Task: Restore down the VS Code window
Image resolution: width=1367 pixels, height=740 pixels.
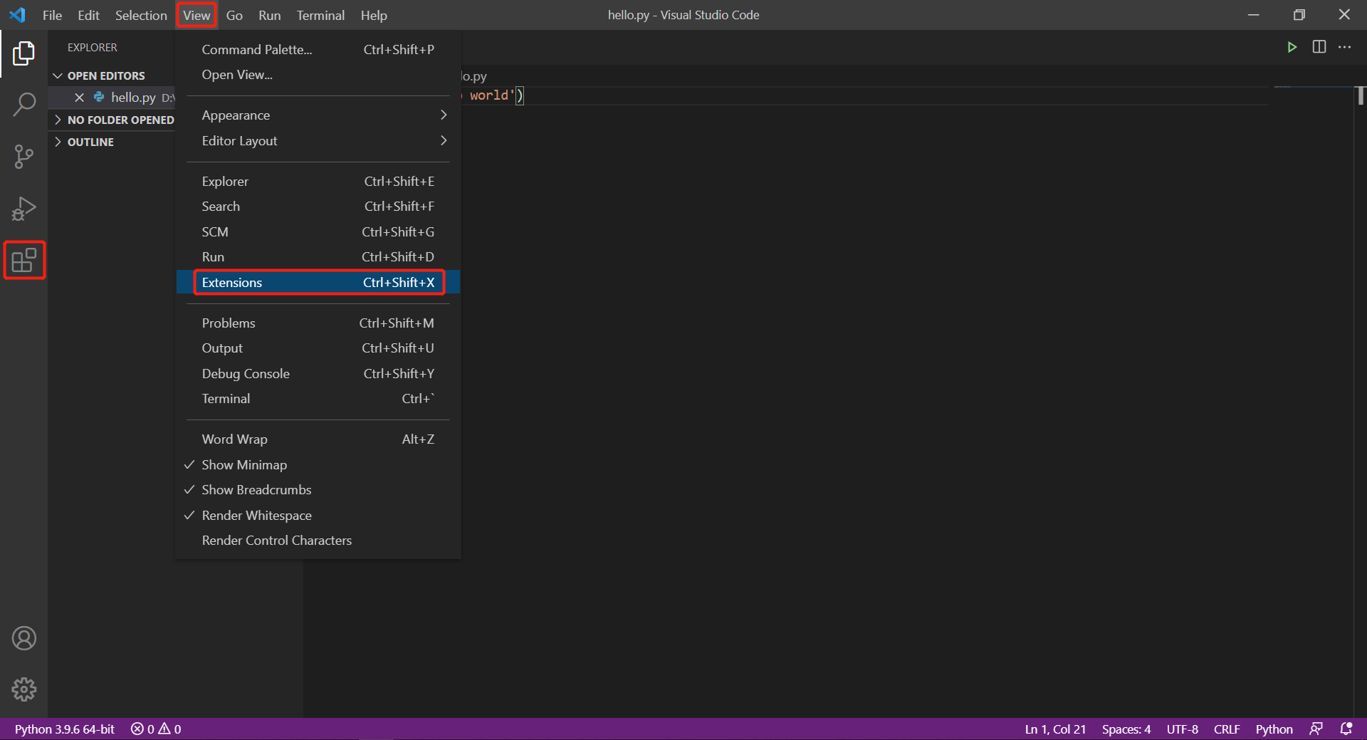Action: click(x=1299, y=15)
